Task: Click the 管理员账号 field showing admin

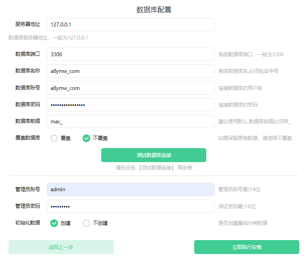Action: 131,190
